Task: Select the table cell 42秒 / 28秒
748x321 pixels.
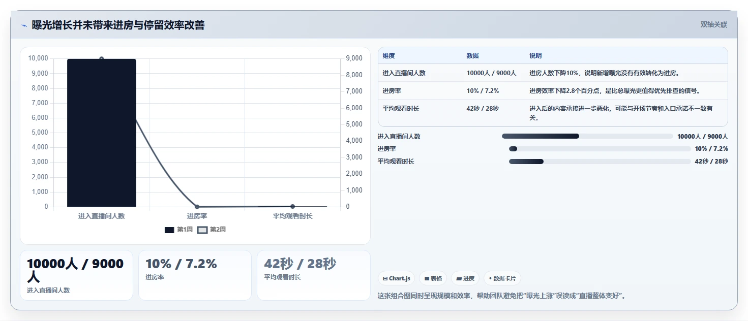Action: point(483,109)
